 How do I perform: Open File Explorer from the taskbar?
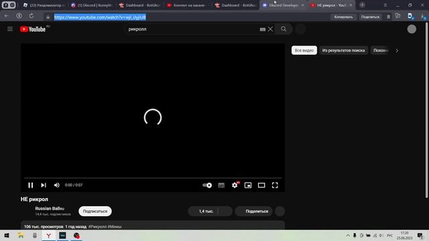click(21, 235)
